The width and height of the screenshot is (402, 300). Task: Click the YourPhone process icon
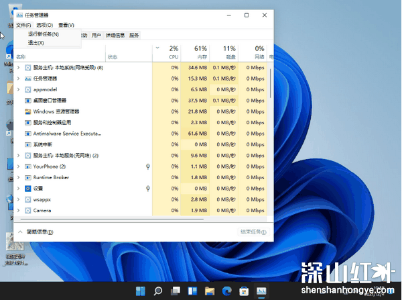click(27, 166)
